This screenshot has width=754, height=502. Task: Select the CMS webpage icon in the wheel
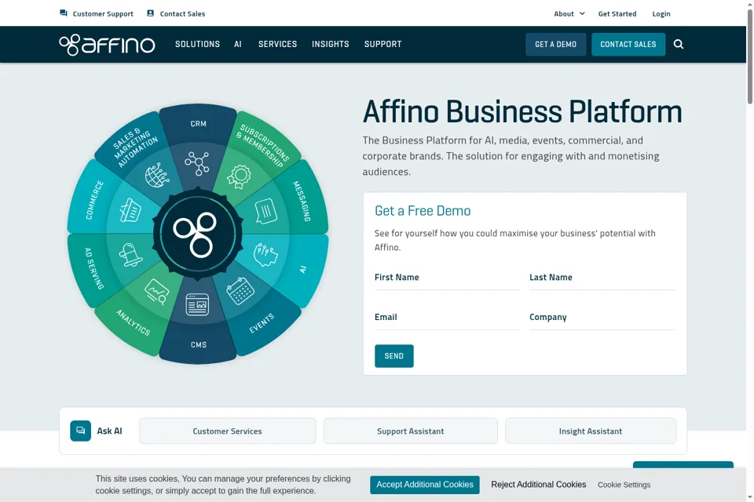[197, 304]
